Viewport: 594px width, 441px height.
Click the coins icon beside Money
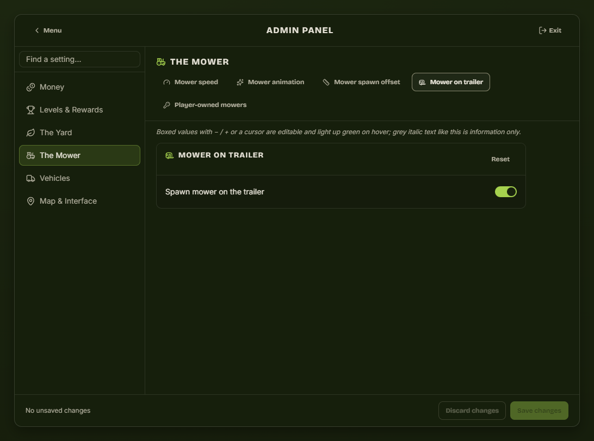(x=30, y=87)
